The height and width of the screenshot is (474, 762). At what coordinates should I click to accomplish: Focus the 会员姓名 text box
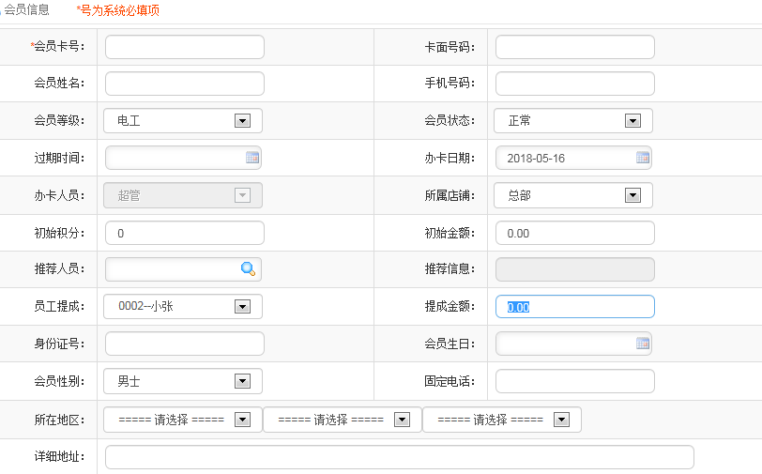click(185, 84)
